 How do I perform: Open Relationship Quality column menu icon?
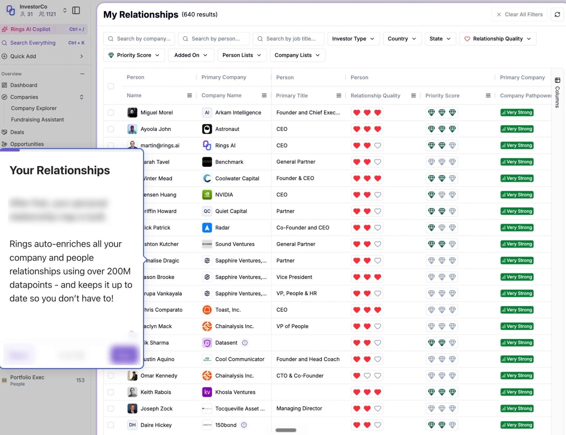pos(413,95)
